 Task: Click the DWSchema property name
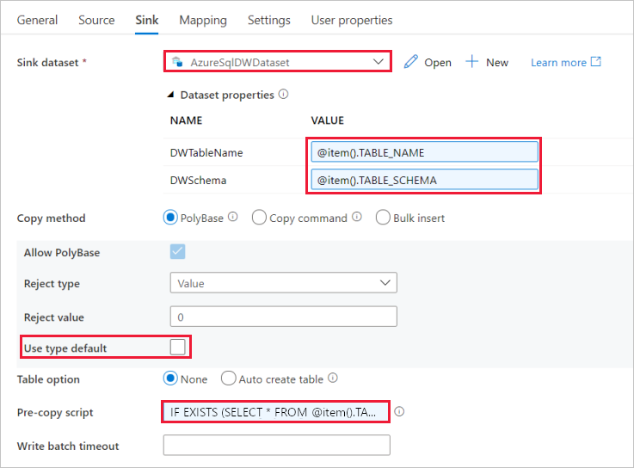(x=198, y=181)
